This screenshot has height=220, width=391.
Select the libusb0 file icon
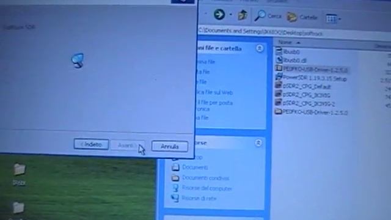[x=279, y=51]
